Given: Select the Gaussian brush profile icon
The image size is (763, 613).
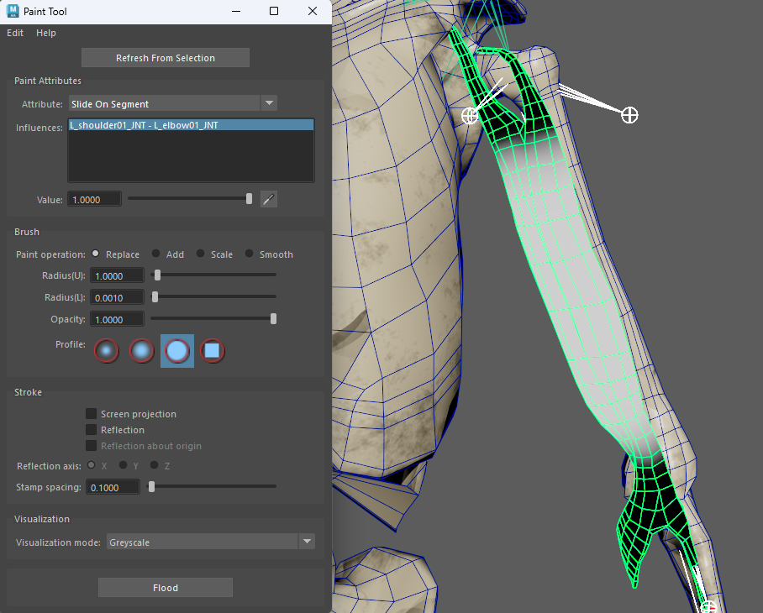Looking at the screenshot, I should point(107,351).
